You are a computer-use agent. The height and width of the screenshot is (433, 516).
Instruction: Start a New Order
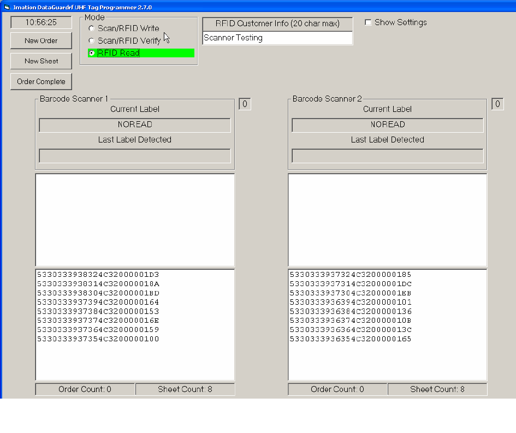click(x=41, y=41)
